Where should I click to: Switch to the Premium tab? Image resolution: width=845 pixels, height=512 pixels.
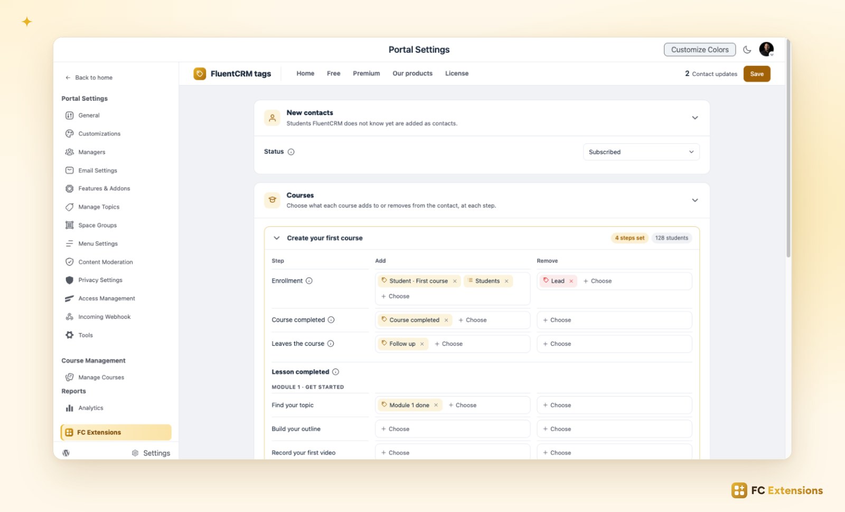click(x=367, y=74)
